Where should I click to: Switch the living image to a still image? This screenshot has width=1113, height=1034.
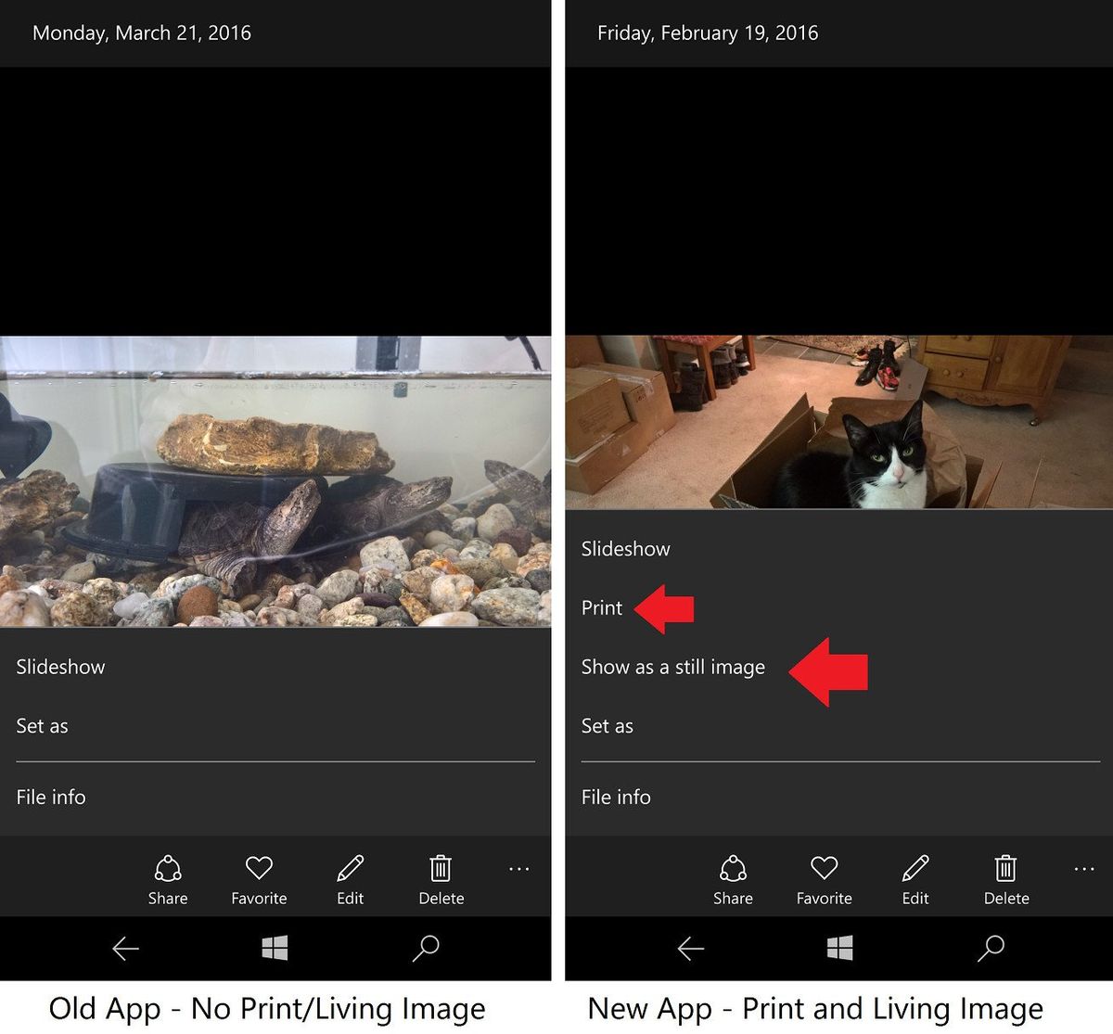[672, 666]
